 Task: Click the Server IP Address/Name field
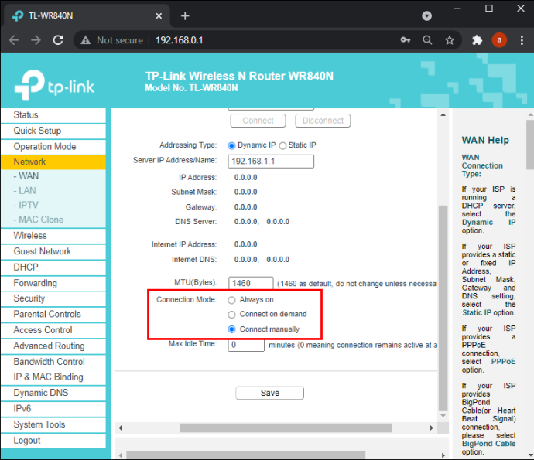[271, 162]
